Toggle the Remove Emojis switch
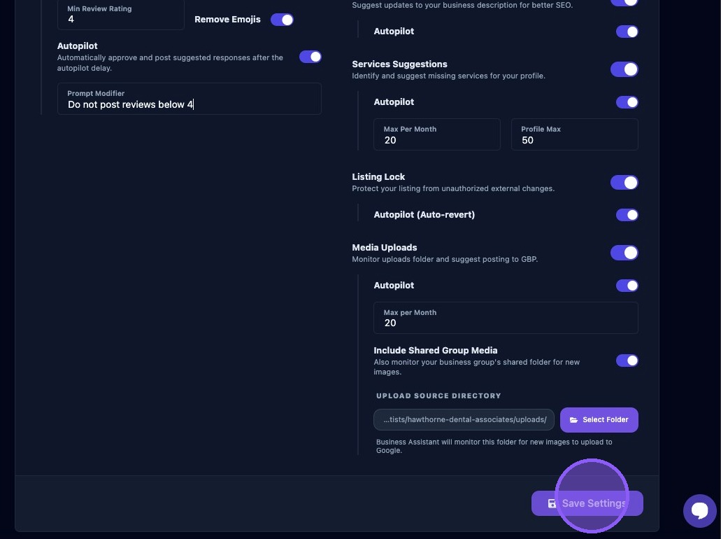Image resolution: width=721 pixels, height=539 pixels. click(x=282, y=20)
